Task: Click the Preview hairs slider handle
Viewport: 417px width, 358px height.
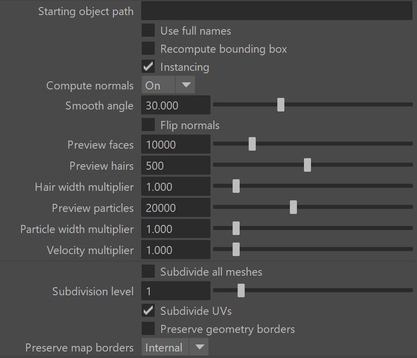Action: (307, 165)
